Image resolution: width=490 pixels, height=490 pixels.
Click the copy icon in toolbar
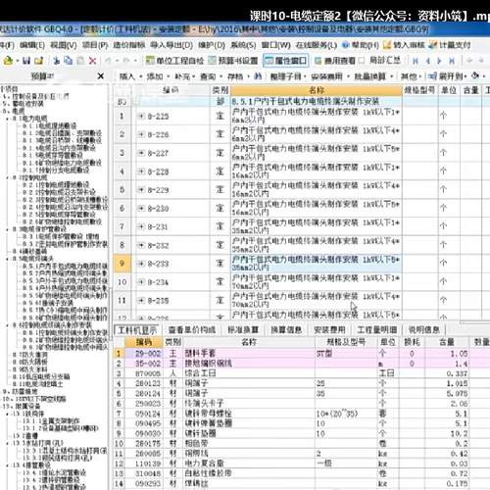coord(69,61)
